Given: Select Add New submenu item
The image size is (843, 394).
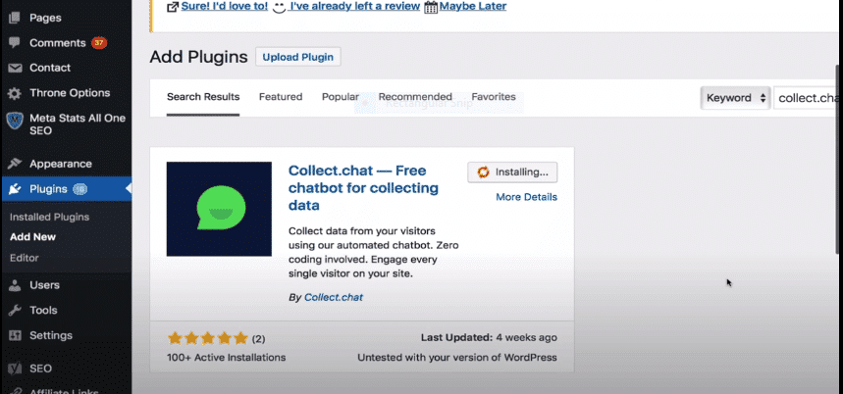Looking at the screenshot, I should click(x=32, y=237).
